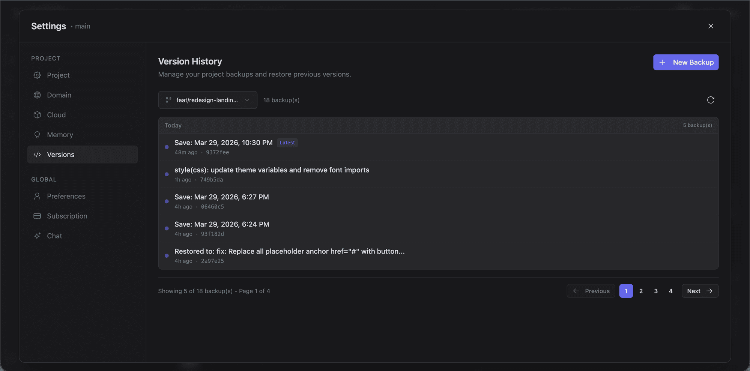
Task: Switch to the Domain section
Action: tap(83, 95)
